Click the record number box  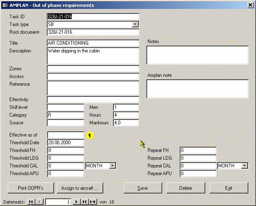58,202
